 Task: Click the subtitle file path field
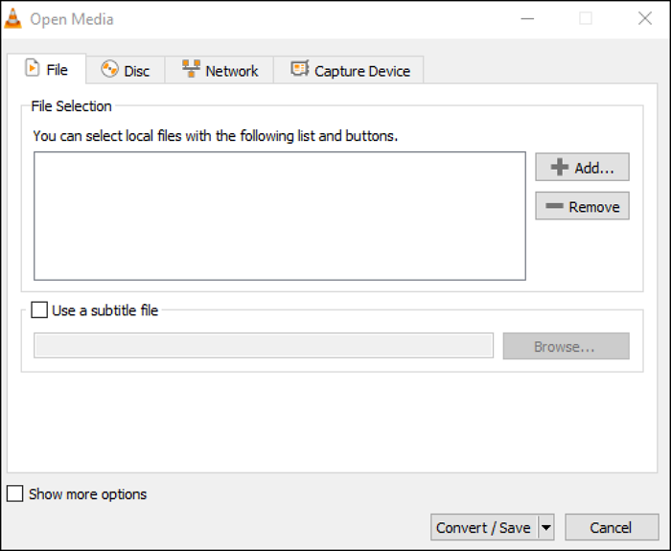point(263,346)
